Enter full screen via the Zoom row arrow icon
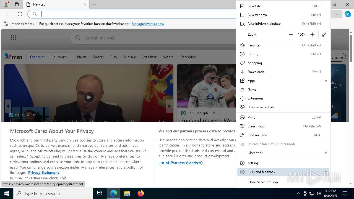Viewport: 354px width, 199px height. (324, 35)
